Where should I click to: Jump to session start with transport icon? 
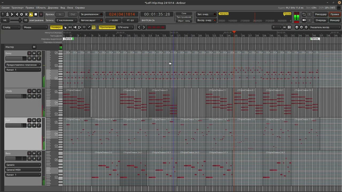[x=12, y=14]
